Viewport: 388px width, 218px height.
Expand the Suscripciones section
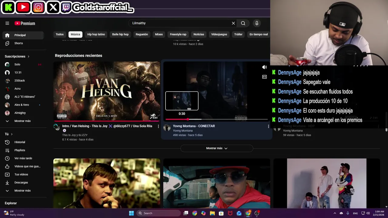point(17,56)
